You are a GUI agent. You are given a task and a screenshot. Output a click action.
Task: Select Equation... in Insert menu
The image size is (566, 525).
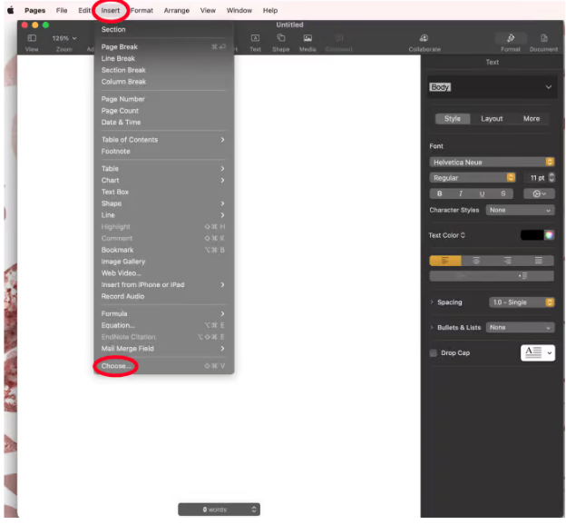pos(162,325)
